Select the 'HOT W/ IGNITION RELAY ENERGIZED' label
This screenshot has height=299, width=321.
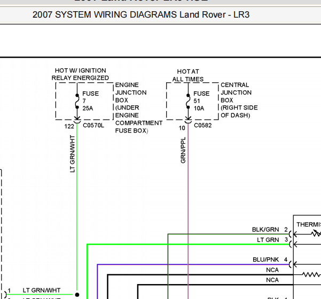(x=80, y=74)
